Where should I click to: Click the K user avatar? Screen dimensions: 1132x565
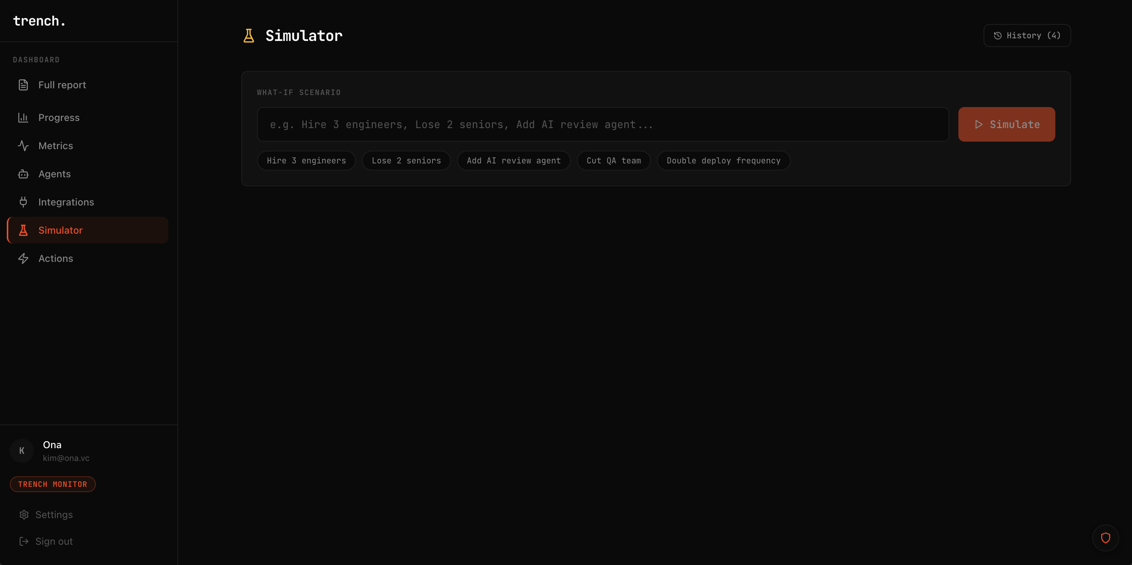click(21, 450)
